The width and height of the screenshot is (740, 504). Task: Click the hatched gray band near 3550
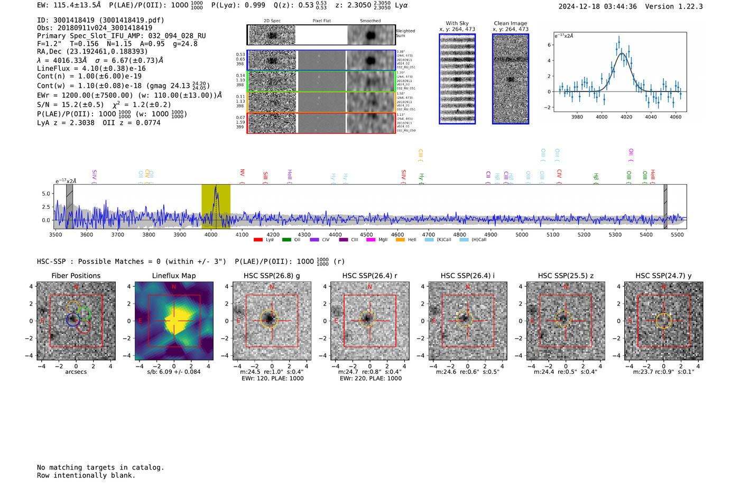pos(69,206)
